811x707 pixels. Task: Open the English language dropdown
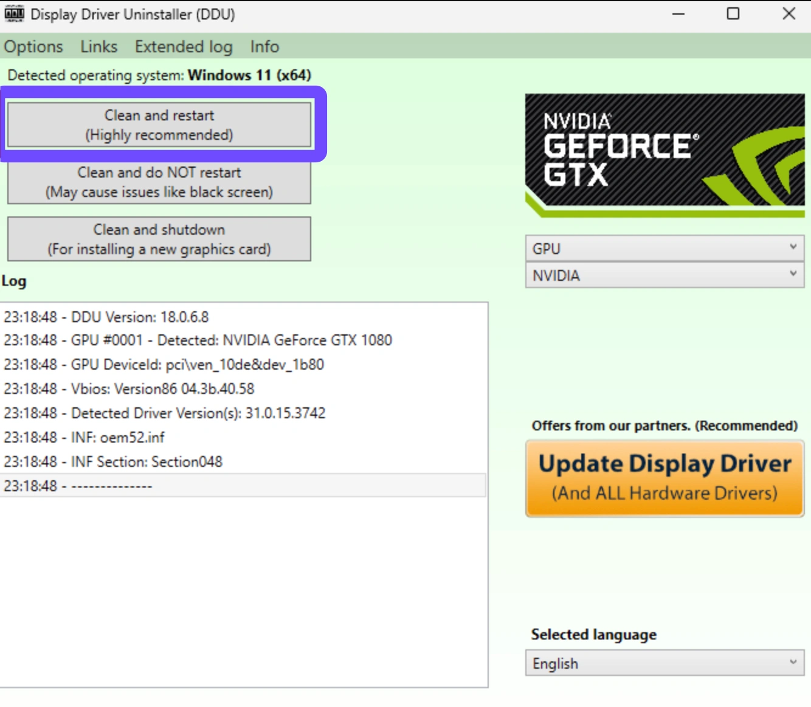point(665,663)
